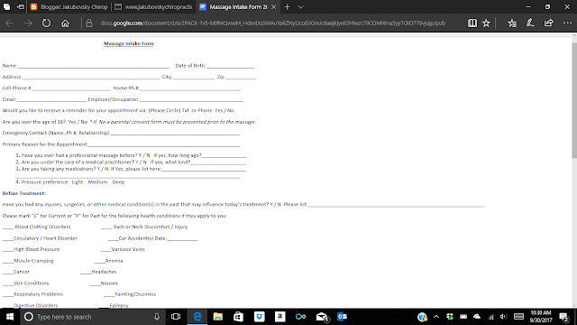Image resolution: width=577 pixels, height=325 pixels.
Task: Open the touch keyboard
Action: point(519,317)
